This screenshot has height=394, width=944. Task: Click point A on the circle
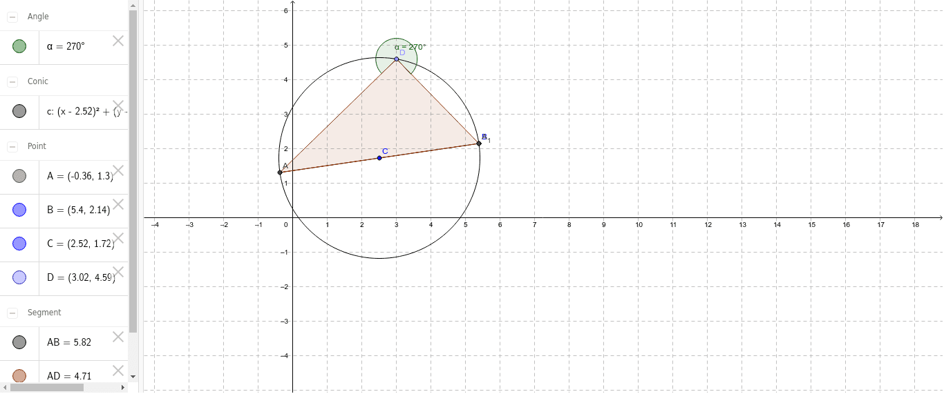click(x=280, y=173)
